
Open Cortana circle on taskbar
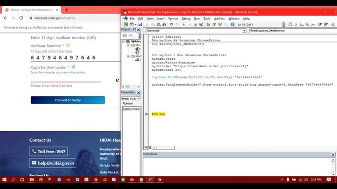tap(22, 180)
